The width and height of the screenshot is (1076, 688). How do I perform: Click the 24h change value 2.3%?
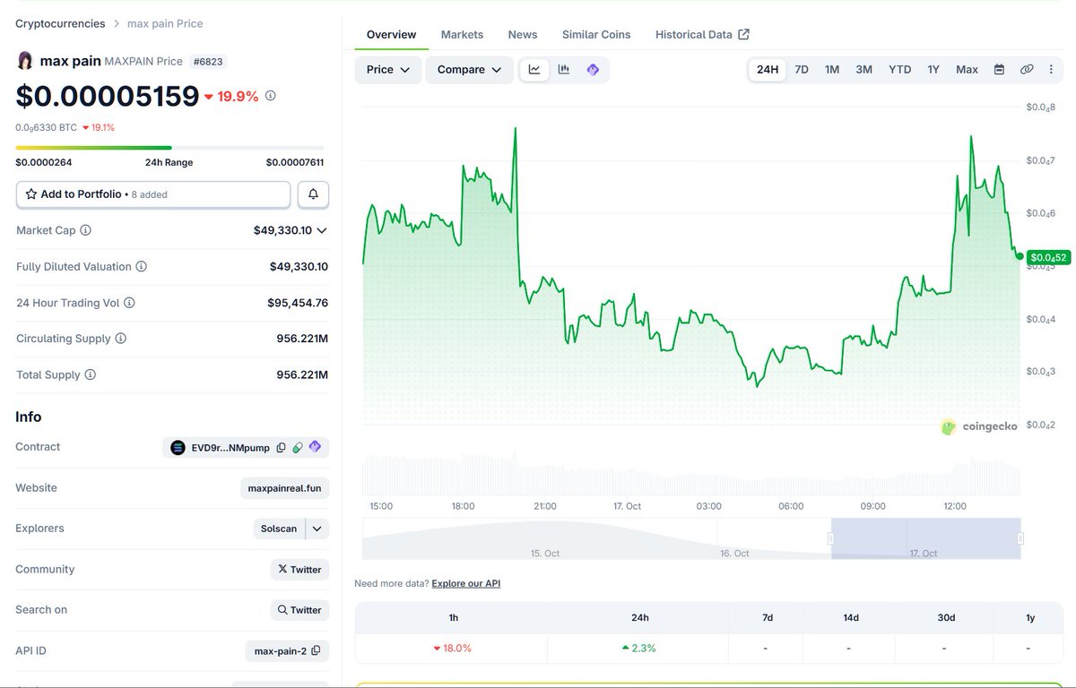pos(638,648)
